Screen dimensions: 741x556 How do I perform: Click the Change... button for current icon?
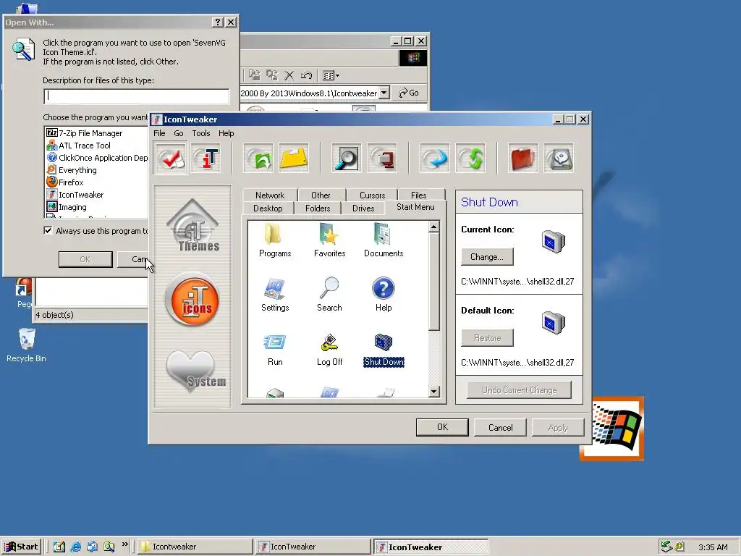(487, 257)
